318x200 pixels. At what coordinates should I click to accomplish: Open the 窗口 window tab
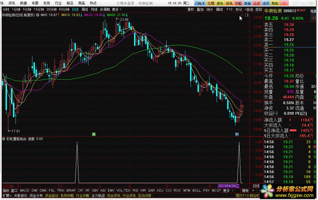14,191
